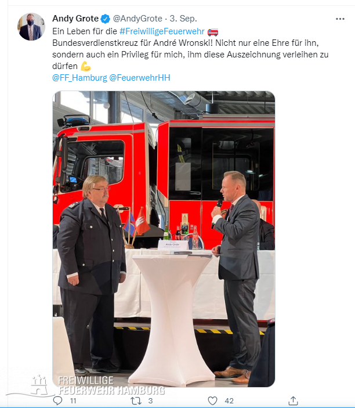Click the share upload icon

click(293, 400)
